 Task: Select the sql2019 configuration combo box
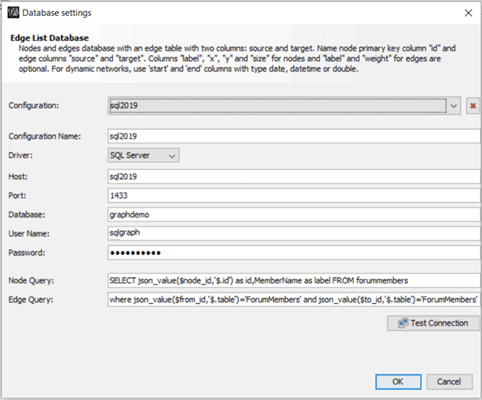[x=284, y=106]
